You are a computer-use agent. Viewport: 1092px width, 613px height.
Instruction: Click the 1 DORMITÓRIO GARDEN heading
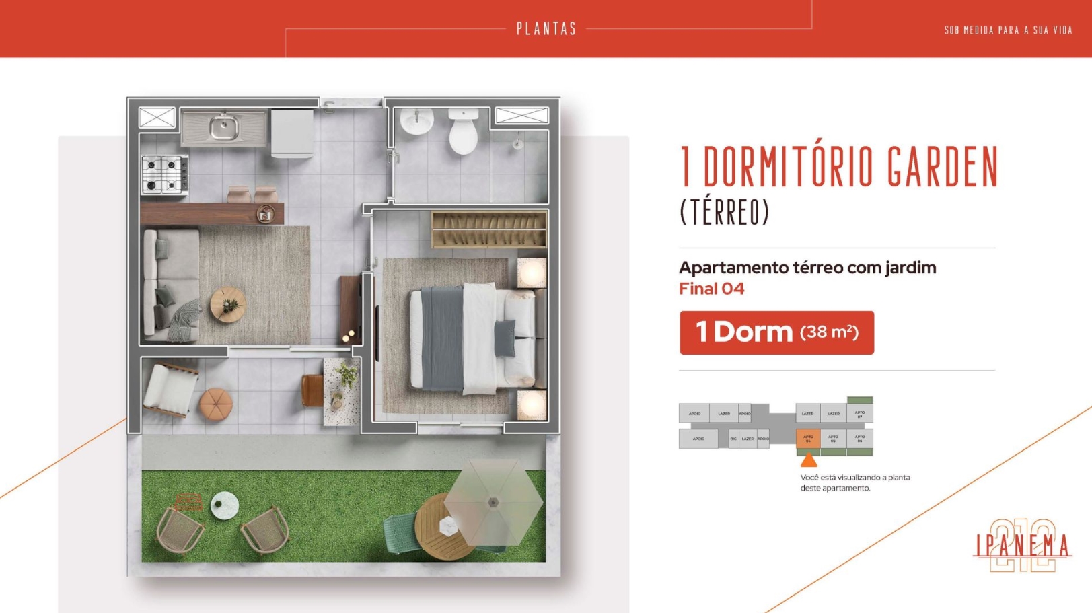839,167
